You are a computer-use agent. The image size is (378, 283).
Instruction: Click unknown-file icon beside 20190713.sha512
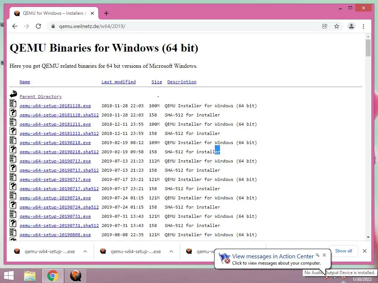click(13, 168)
